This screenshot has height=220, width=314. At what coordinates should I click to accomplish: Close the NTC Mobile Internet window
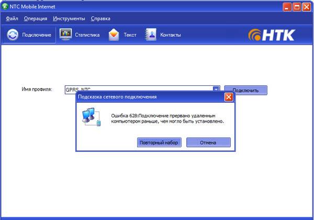[307, 7]
